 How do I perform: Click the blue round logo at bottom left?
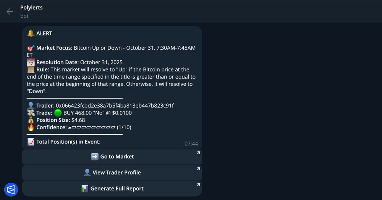(x=11, y=189)
